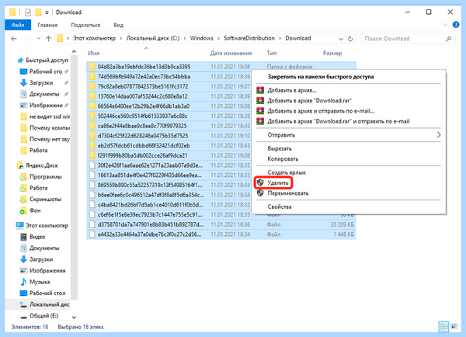Image resolution: width=466 pixels, height=337 pixels.
Task: Click the WinRAR icon for "Добавить в архив..."
Action: pos(260,90)
